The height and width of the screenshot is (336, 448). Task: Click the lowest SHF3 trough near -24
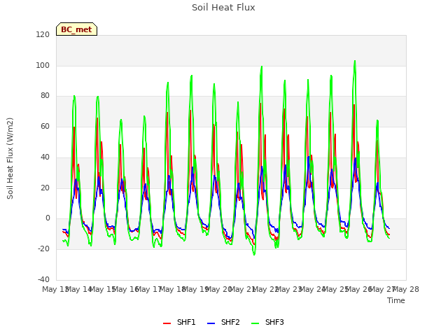click(x=254, y=254)
